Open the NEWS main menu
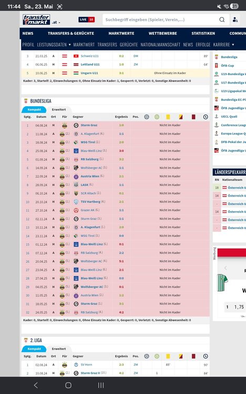Image resolution: width=246 pixels, height=394 pixels. (28, 33)
